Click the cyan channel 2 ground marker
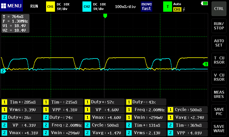 pyautogui.click(x=3, y=71)
